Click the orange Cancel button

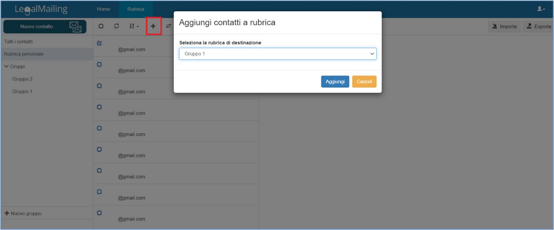(364, 82)
